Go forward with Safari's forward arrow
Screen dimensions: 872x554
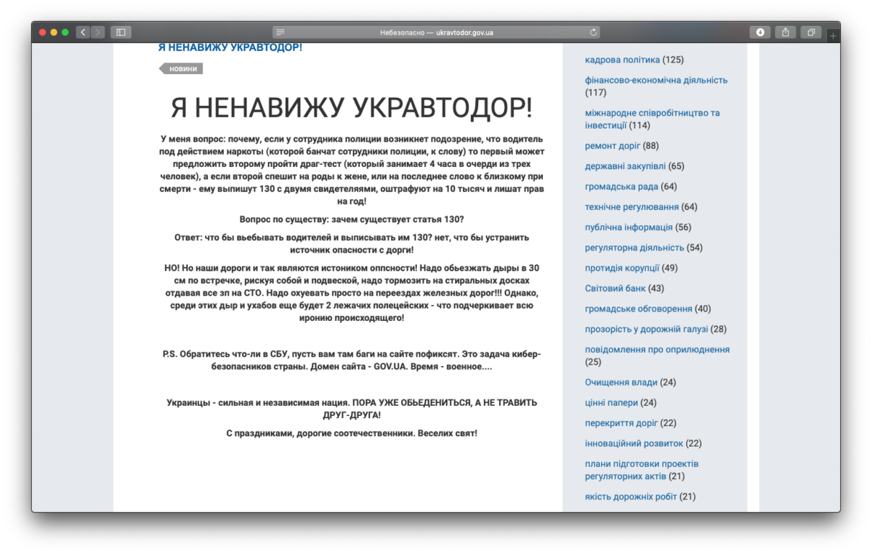tap(97, 32)
